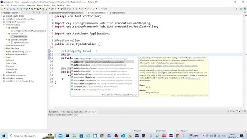
Task: Click the Windows Start button
Action: [x=4, y=136]
